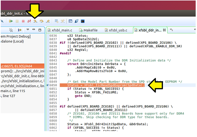Click the Drop to Frame icon
197x137 pixels.
(x=56, y=21)
